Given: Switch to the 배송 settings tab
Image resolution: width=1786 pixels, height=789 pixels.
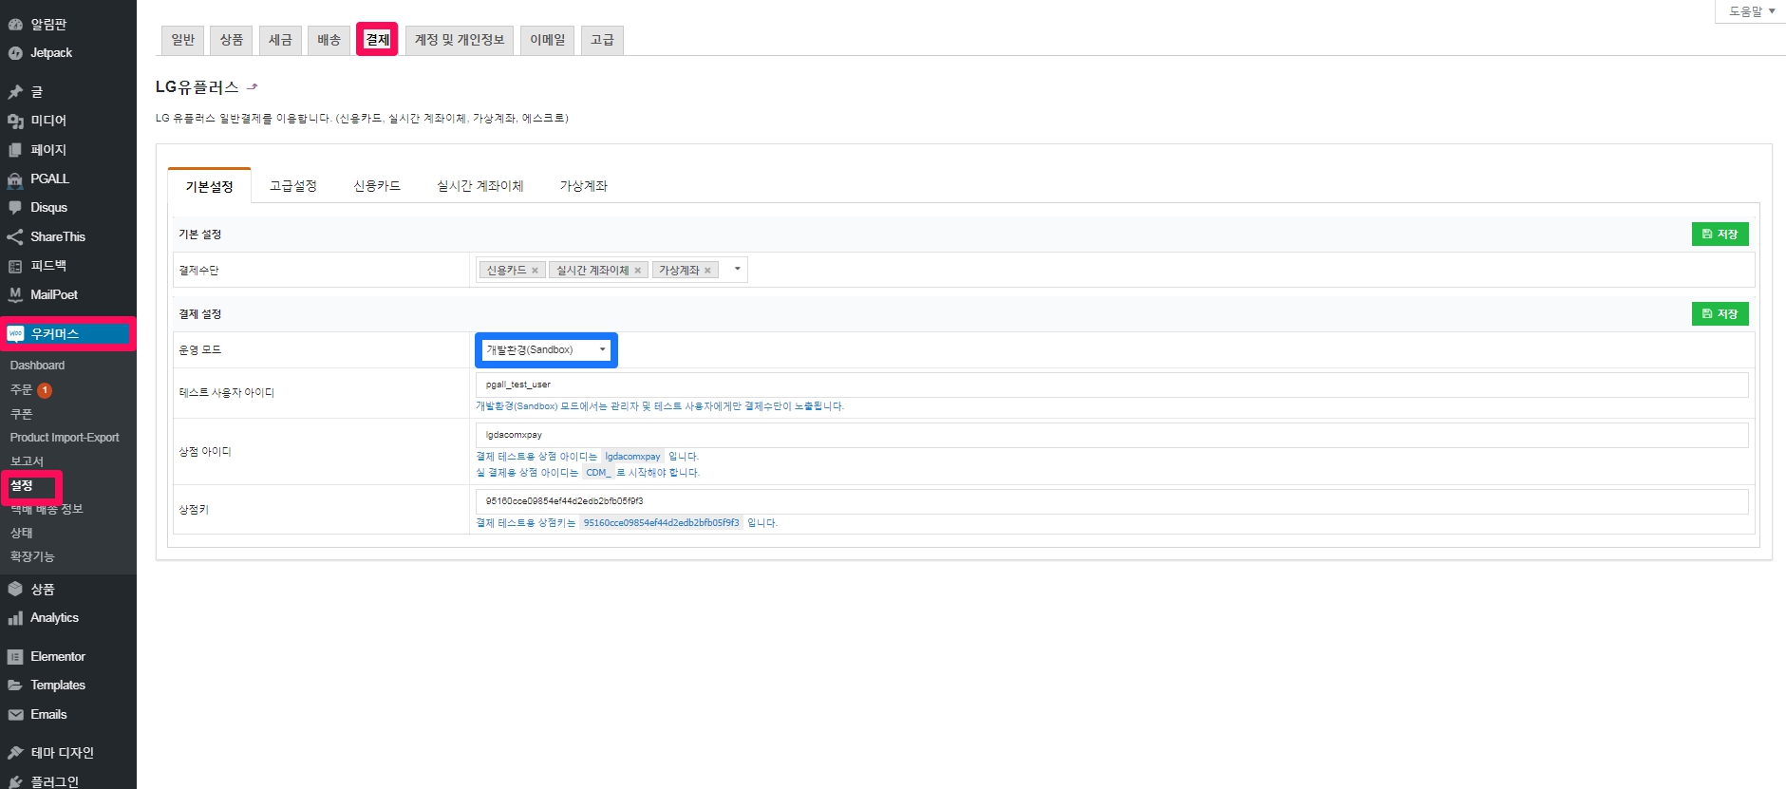Looking at the screenshot, I should point(329,40).
